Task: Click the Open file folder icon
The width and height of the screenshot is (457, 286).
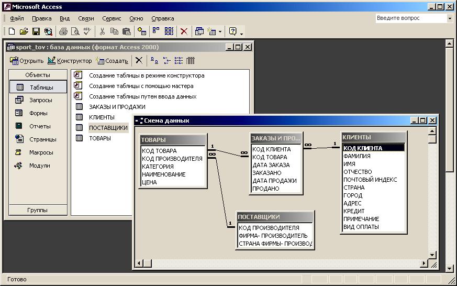Action: click(24, 31)
